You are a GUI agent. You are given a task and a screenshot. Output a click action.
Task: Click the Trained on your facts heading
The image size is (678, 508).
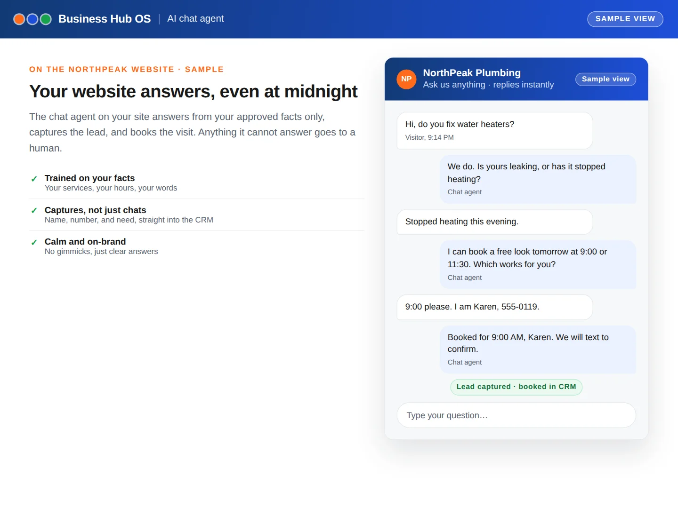[x=89, y=178]
